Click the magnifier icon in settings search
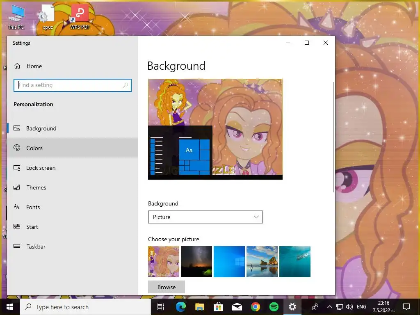This screenshot has width=420, height=315. tap(125, 85)
